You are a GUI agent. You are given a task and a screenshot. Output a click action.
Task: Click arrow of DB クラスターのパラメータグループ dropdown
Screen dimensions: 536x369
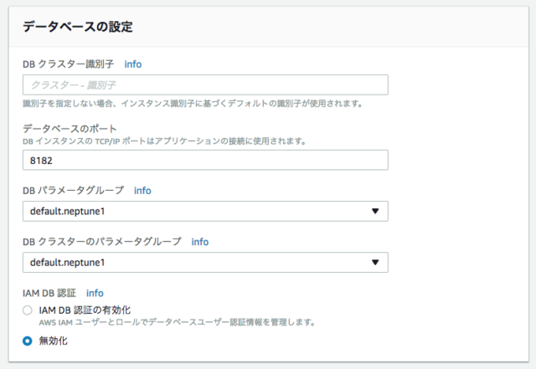375,263
